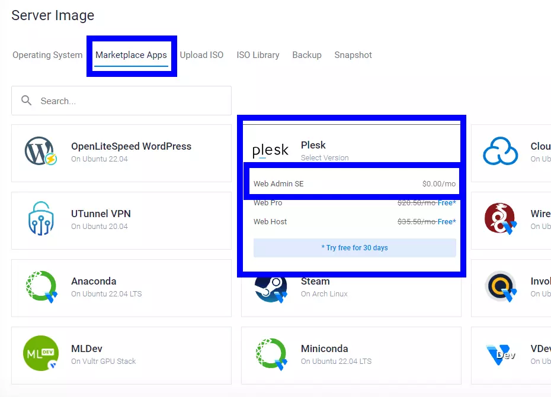Click On Arch Linux under Steam
The width and height of the screenshot is (551, 397).
click(x=324, y=294)
